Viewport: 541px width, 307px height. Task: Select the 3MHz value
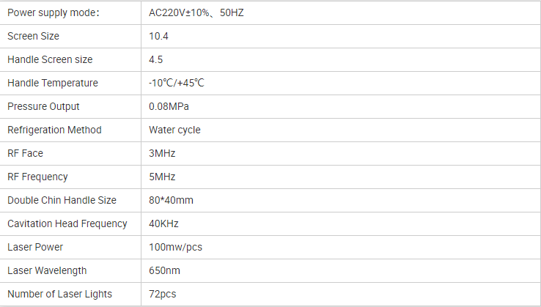[162, 153]
